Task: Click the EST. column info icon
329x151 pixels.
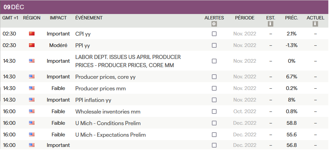Action: point(271,24)
